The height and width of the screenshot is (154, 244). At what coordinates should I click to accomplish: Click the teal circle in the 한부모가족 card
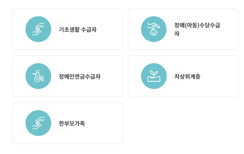(x=38, y=123)
